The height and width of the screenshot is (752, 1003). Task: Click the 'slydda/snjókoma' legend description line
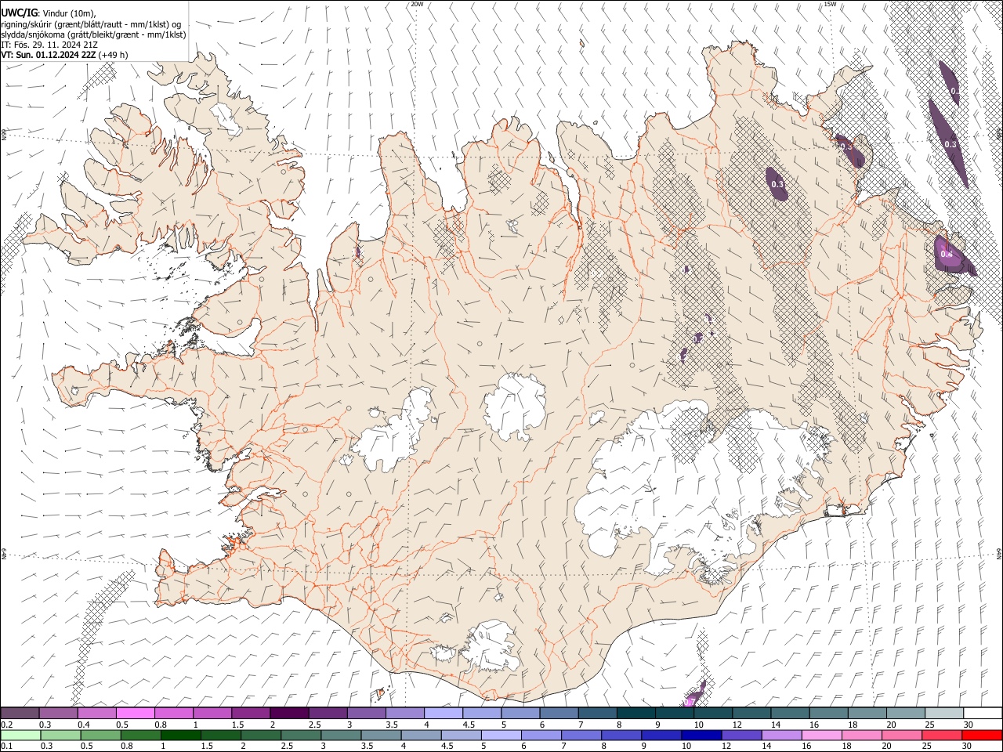(93, 34)
